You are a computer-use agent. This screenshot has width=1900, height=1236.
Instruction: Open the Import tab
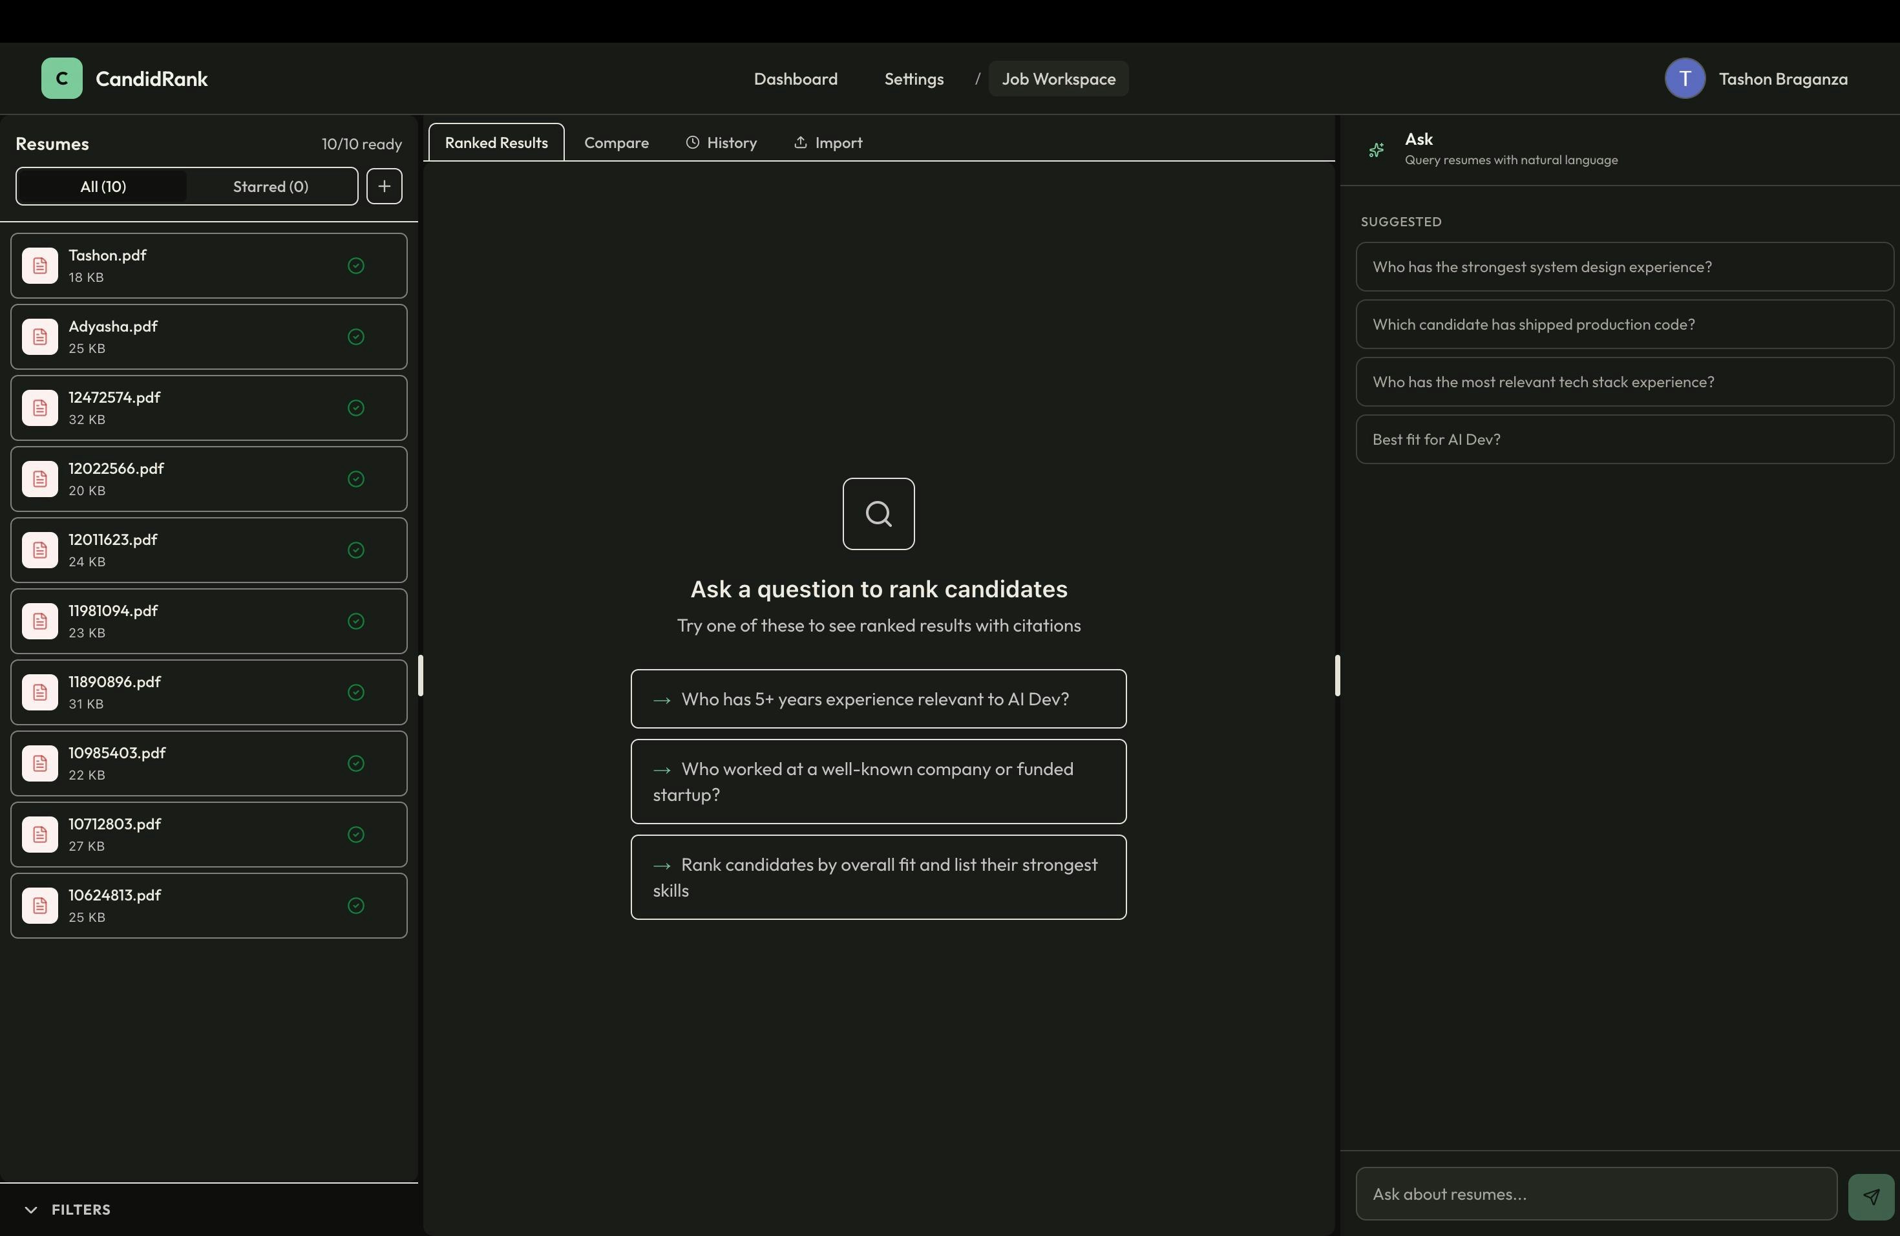pos(828,143)
